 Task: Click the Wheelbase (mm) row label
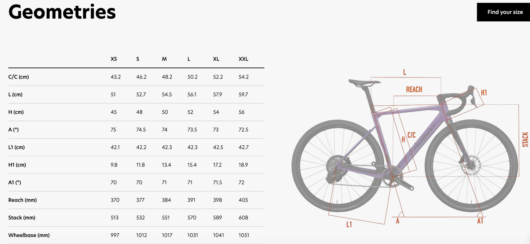pyautogui.click(x=29, y=235)
